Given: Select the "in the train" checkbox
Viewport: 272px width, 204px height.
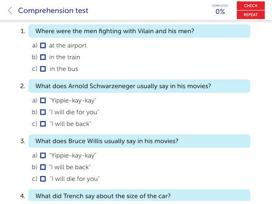Looking at the screenshot, I should click(x=43, y=57).
